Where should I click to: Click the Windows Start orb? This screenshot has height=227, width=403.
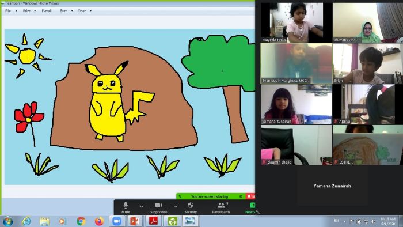pos(7,221)
